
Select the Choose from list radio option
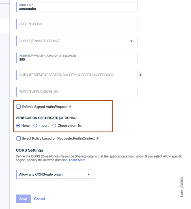pyautogui.click(x=54, y=126)
